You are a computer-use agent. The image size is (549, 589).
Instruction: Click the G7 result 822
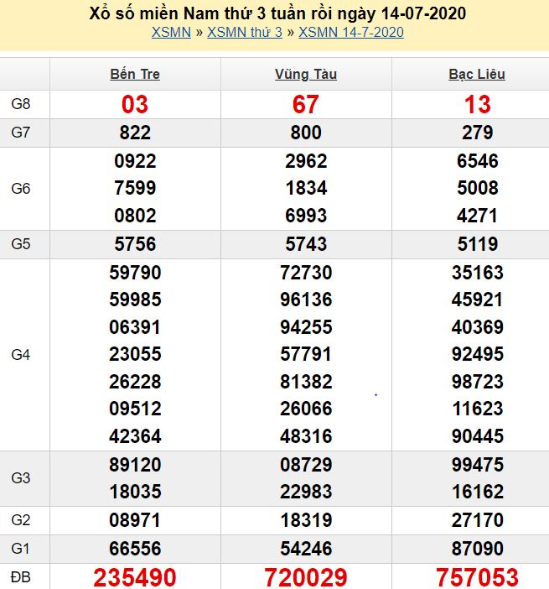tap(135, 133)
